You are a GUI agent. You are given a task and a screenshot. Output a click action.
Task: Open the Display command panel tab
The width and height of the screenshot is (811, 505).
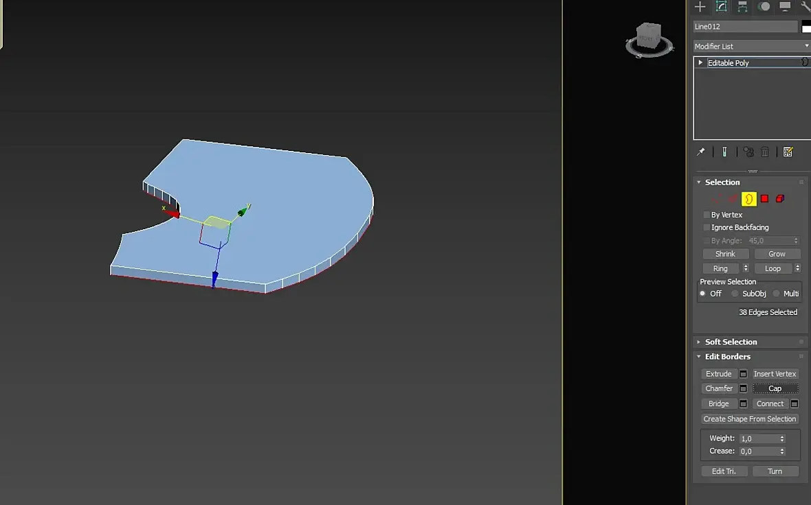pos(785,6)
